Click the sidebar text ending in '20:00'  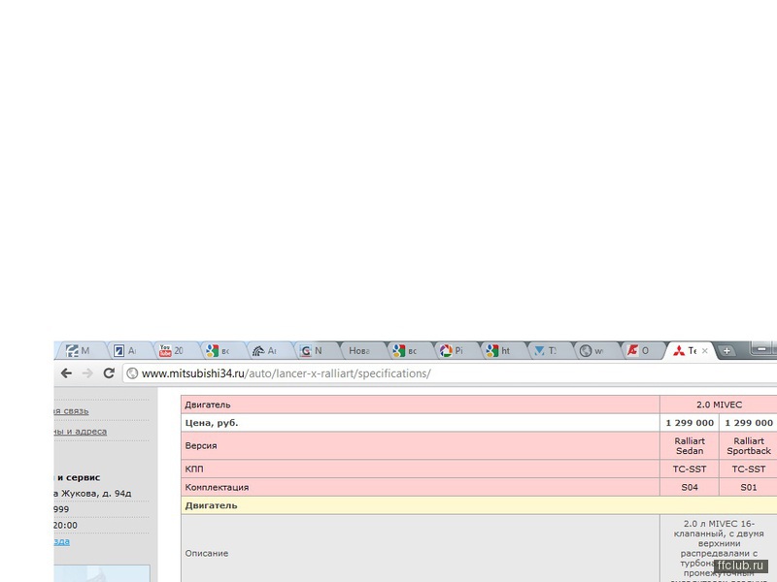(x=65, y=525)
